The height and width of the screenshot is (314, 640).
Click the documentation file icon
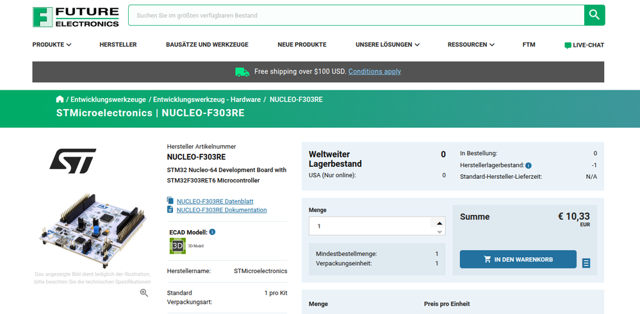170,210
